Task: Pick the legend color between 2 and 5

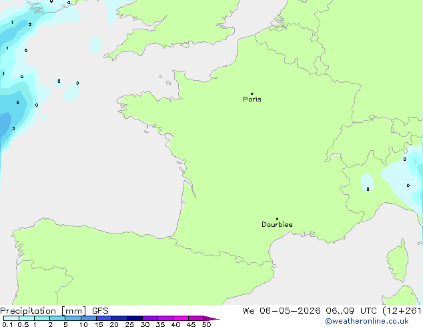Action: pos(57,318)
